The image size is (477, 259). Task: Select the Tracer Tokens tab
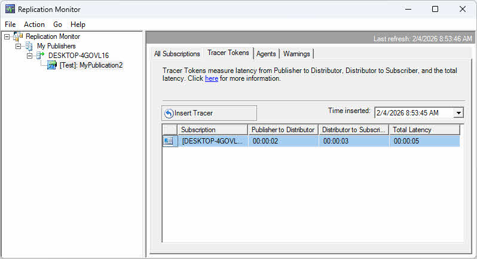pyautogui.click(x=228, y=53)
